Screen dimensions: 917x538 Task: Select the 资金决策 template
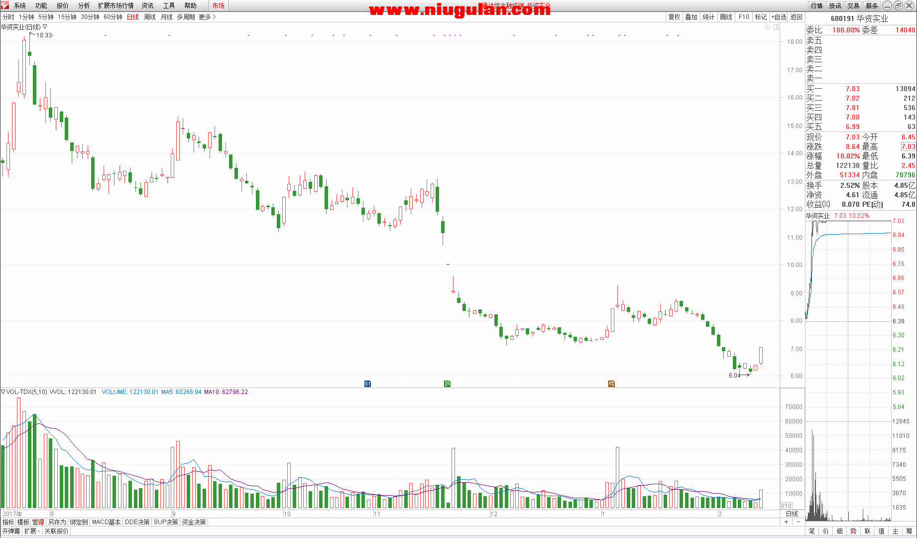click(194, 522)
